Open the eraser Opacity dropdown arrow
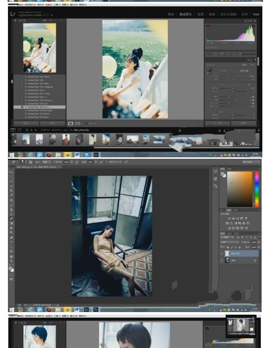The image size is (271, 348). click(72, 162)
